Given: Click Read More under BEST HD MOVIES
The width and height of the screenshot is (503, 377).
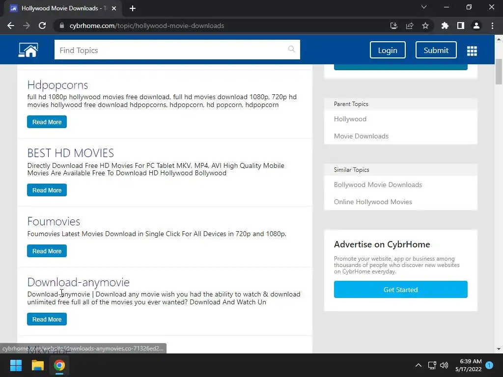Looking at the screenshot, I should pos(47,190).
